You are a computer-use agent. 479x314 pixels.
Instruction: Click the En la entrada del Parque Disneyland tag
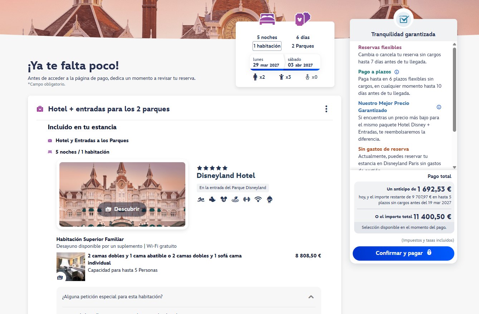point(233,188)
